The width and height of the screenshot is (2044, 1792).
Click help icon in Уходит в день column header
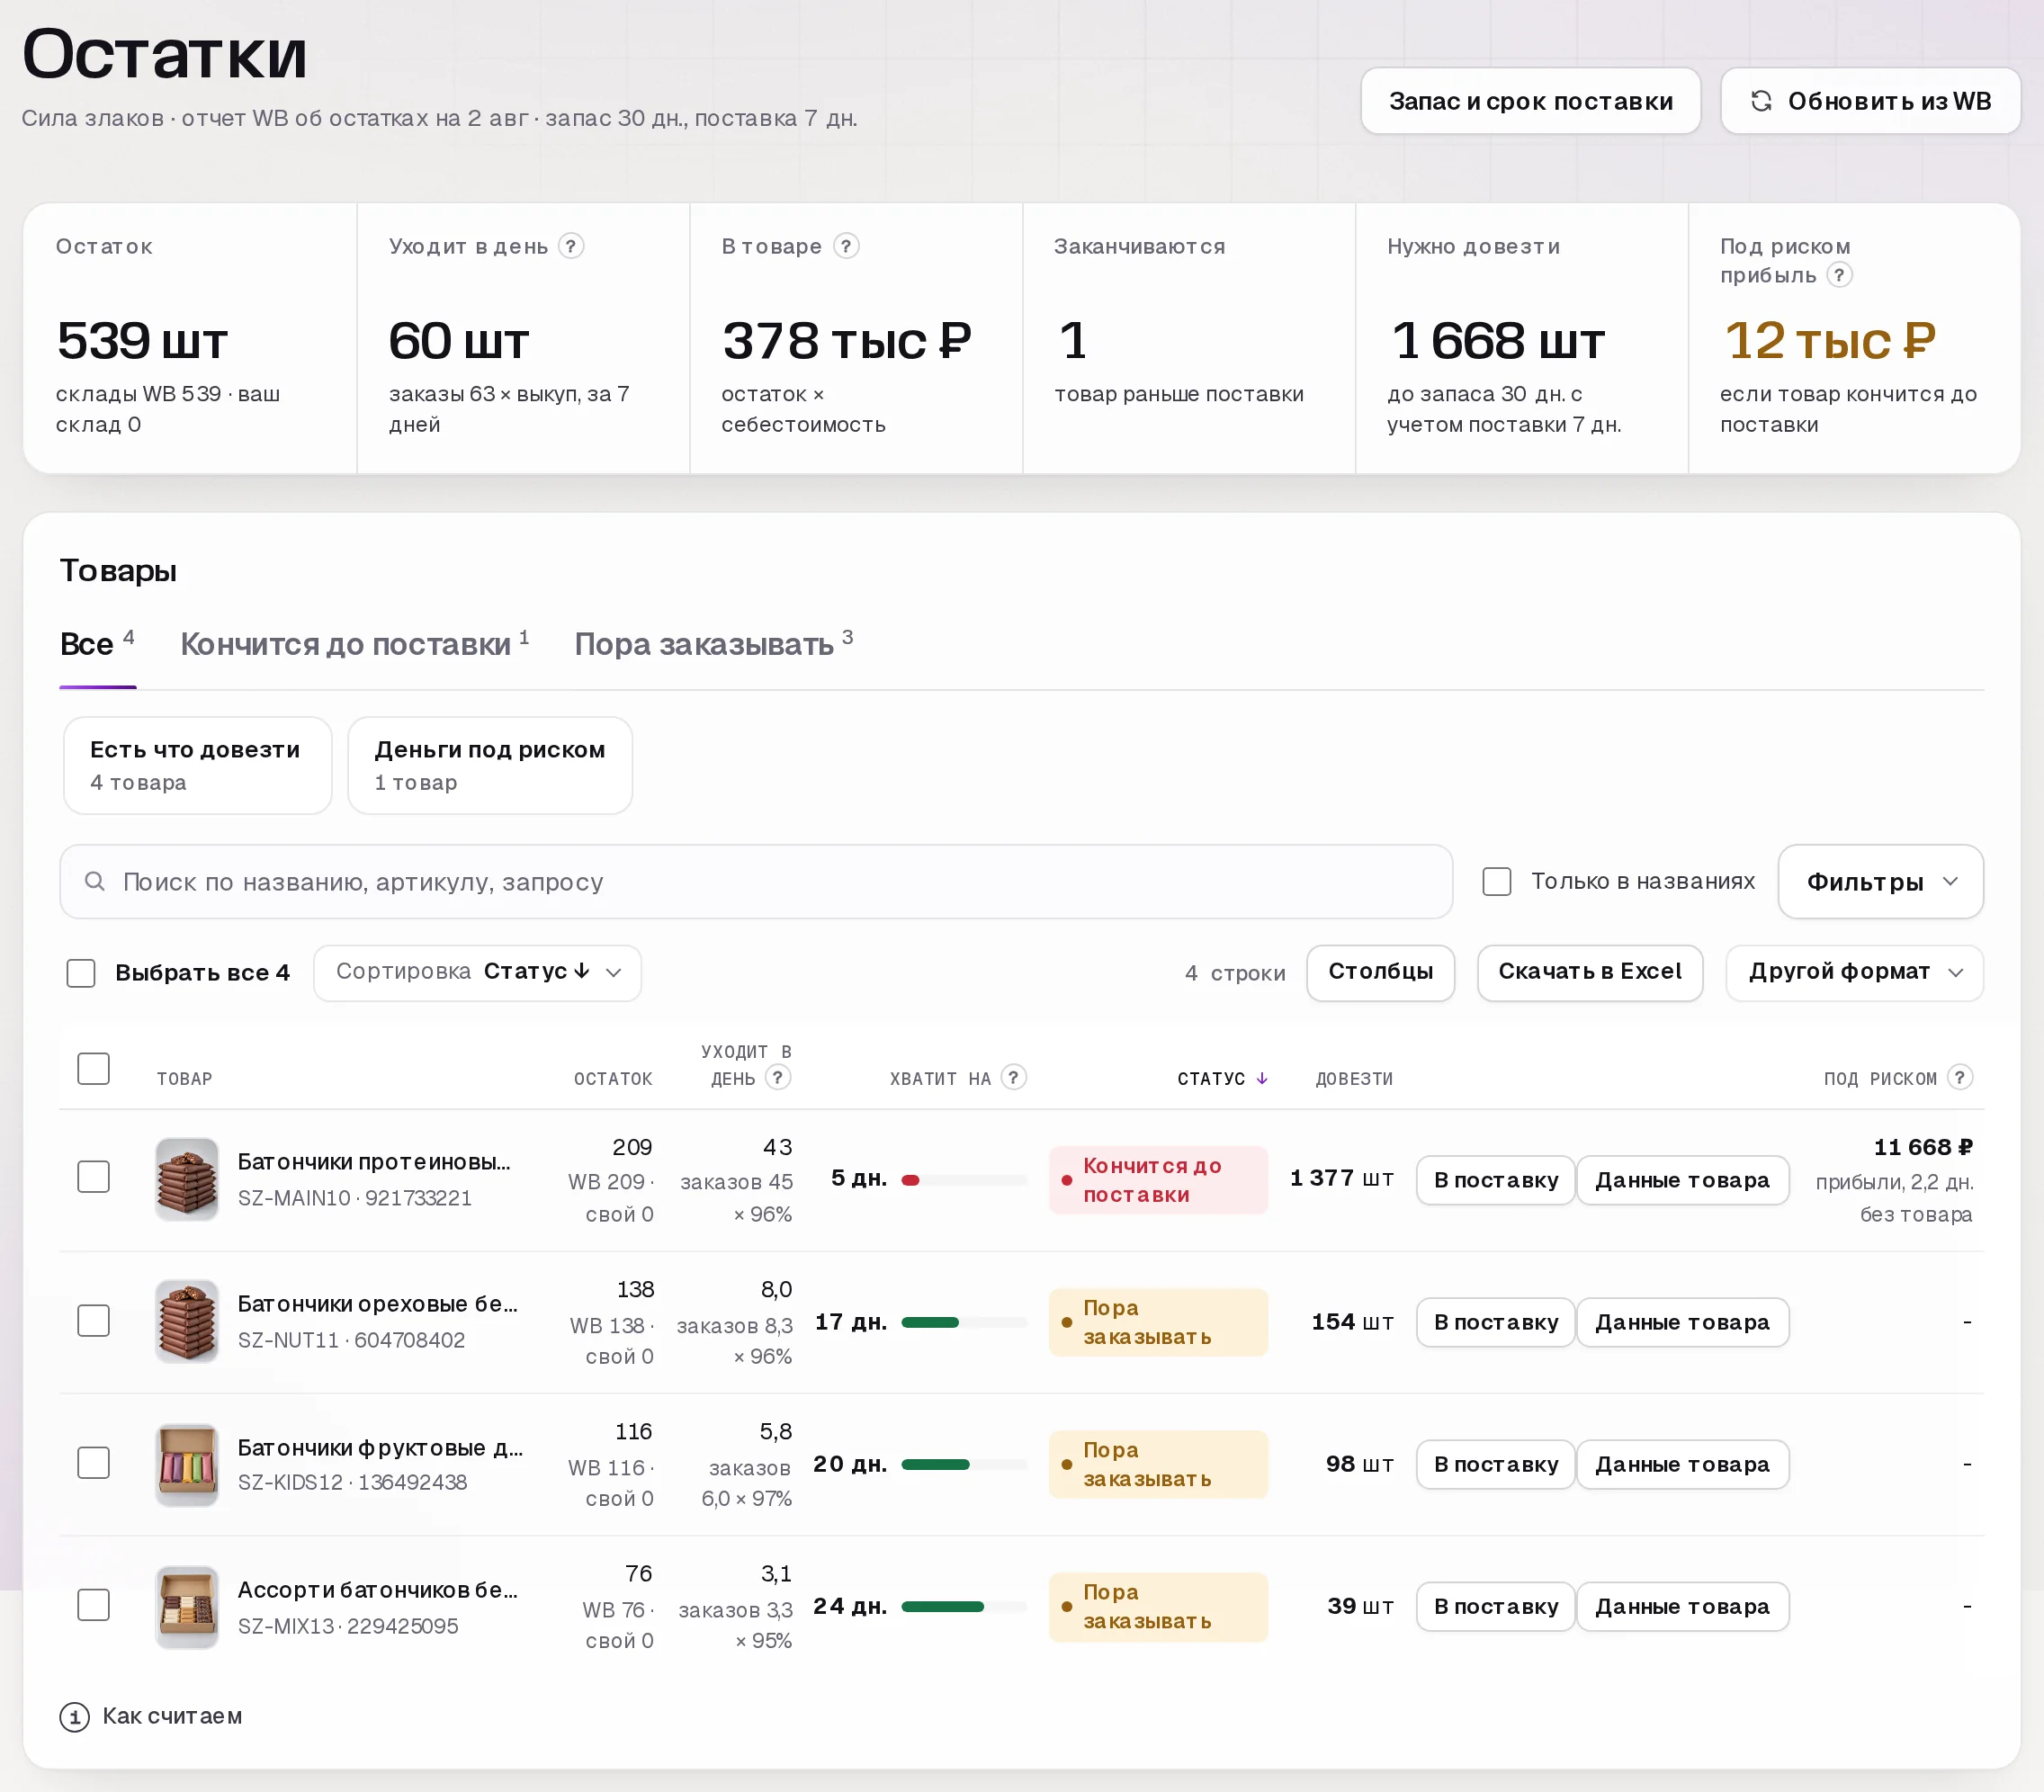778,1077
